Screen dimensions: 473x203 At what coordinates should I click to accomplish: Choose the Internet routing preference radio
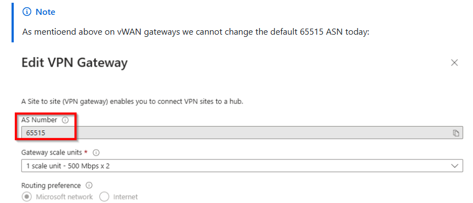104,197
